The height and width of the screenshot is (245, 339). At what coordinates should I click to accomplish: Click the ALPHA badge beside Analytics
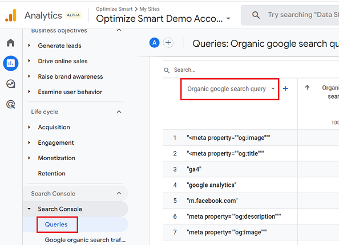[73, 15]
